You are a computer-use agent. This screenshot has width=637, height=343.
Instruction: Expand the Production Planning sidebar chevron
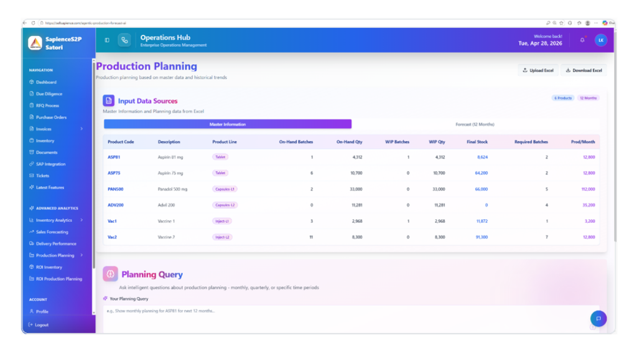pyautogui.click(x=81, y=255)
